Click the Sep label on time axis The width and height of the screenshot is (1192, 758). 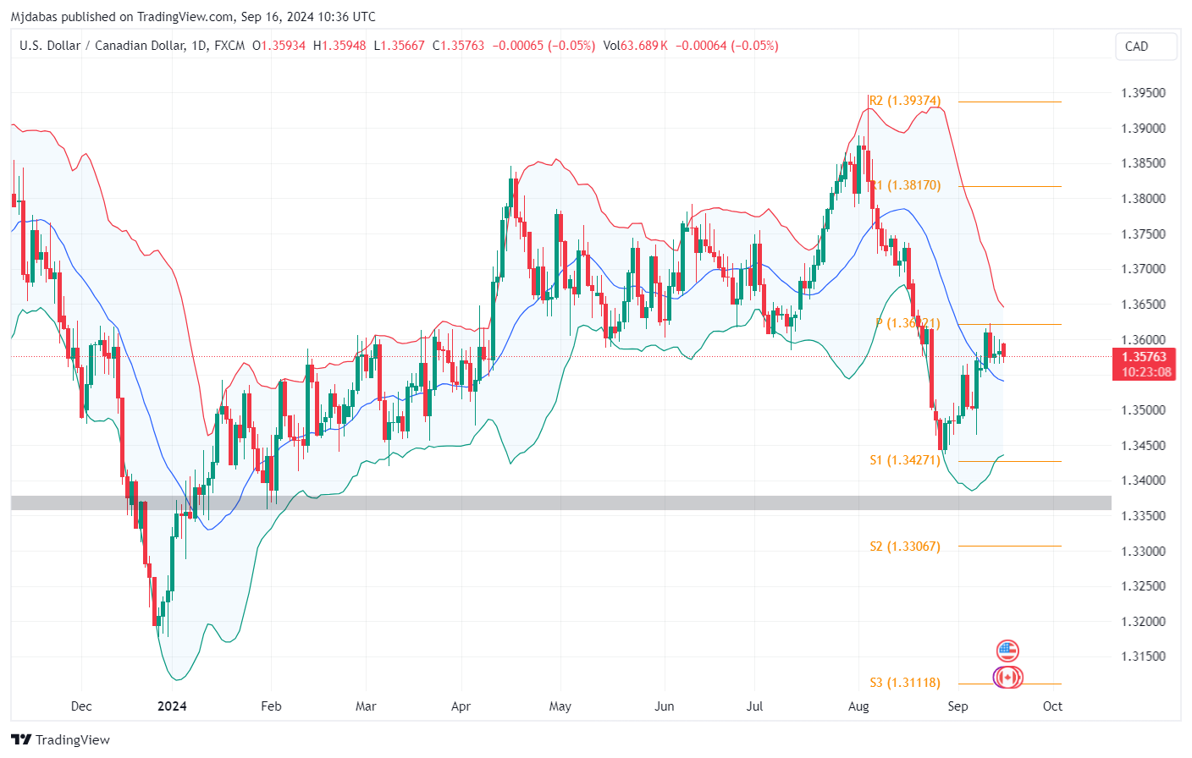click(957, 706)
